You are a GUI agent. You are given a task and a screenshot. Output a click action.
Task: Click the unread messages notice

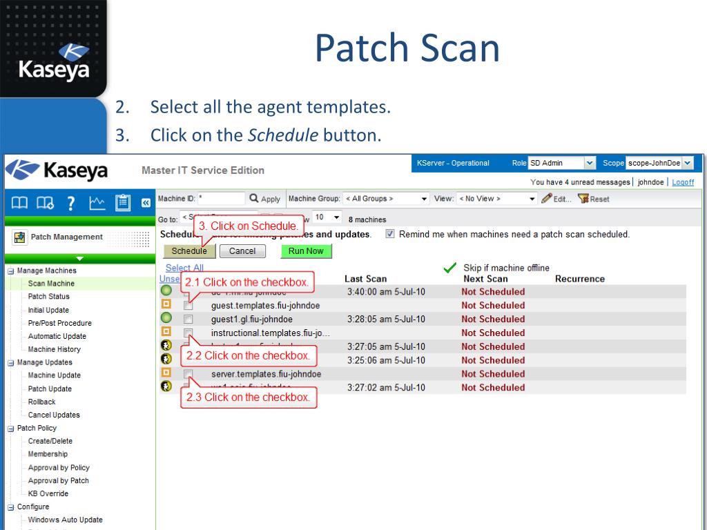coord(580,182)
